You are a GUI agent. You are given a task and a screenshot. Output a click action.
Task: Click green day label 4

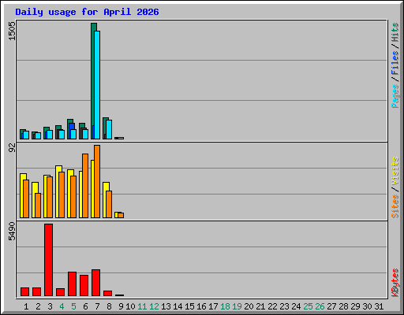(x=62, y=306)
